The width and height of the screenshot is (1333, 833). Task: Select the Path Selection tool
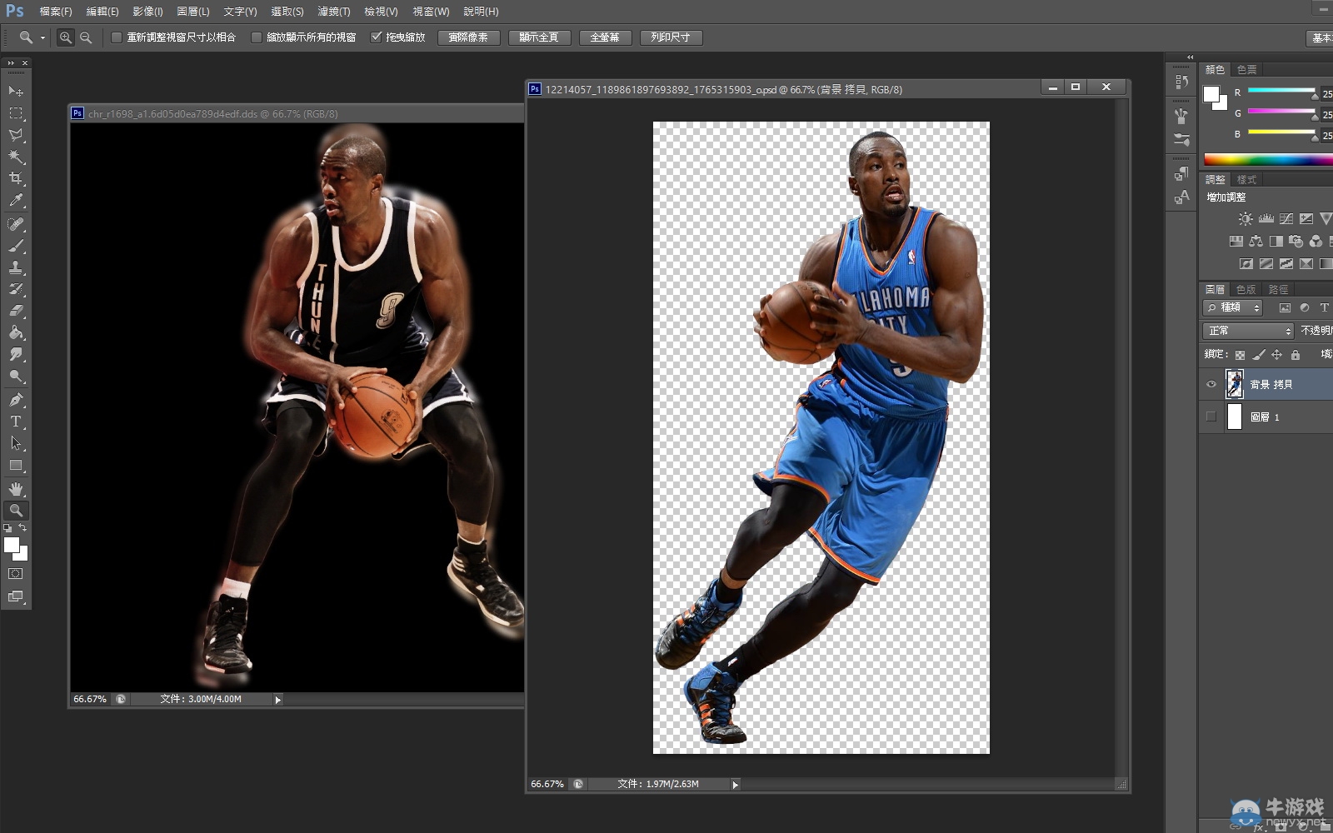(16, 443)
